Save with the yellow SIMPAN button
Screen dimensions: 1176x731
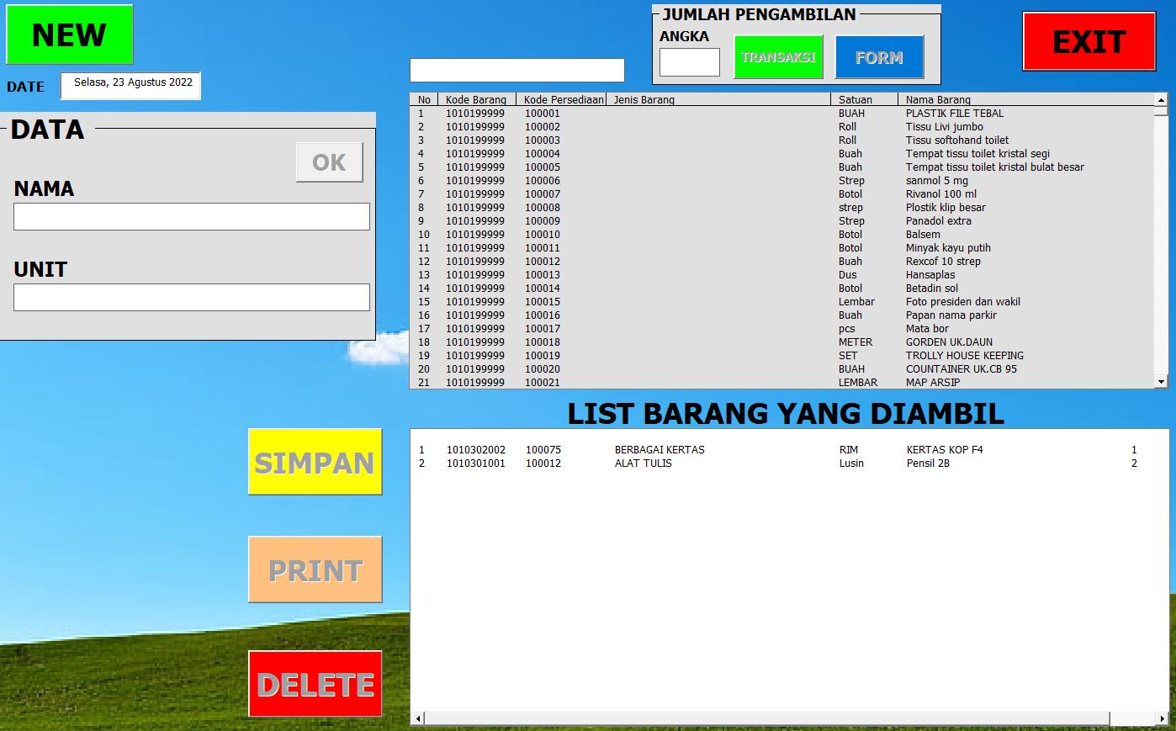315,462
